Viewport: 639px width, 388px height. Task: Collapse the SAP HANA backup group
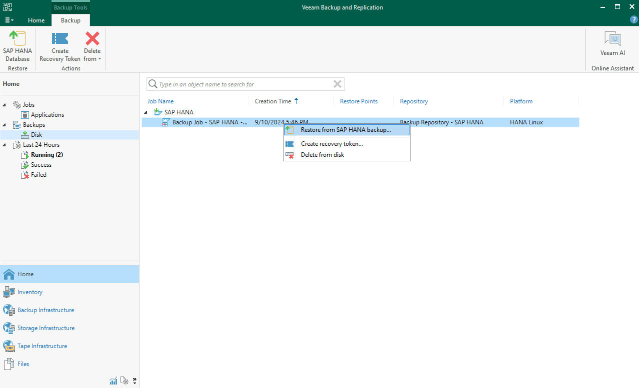[x=146, y=112]
